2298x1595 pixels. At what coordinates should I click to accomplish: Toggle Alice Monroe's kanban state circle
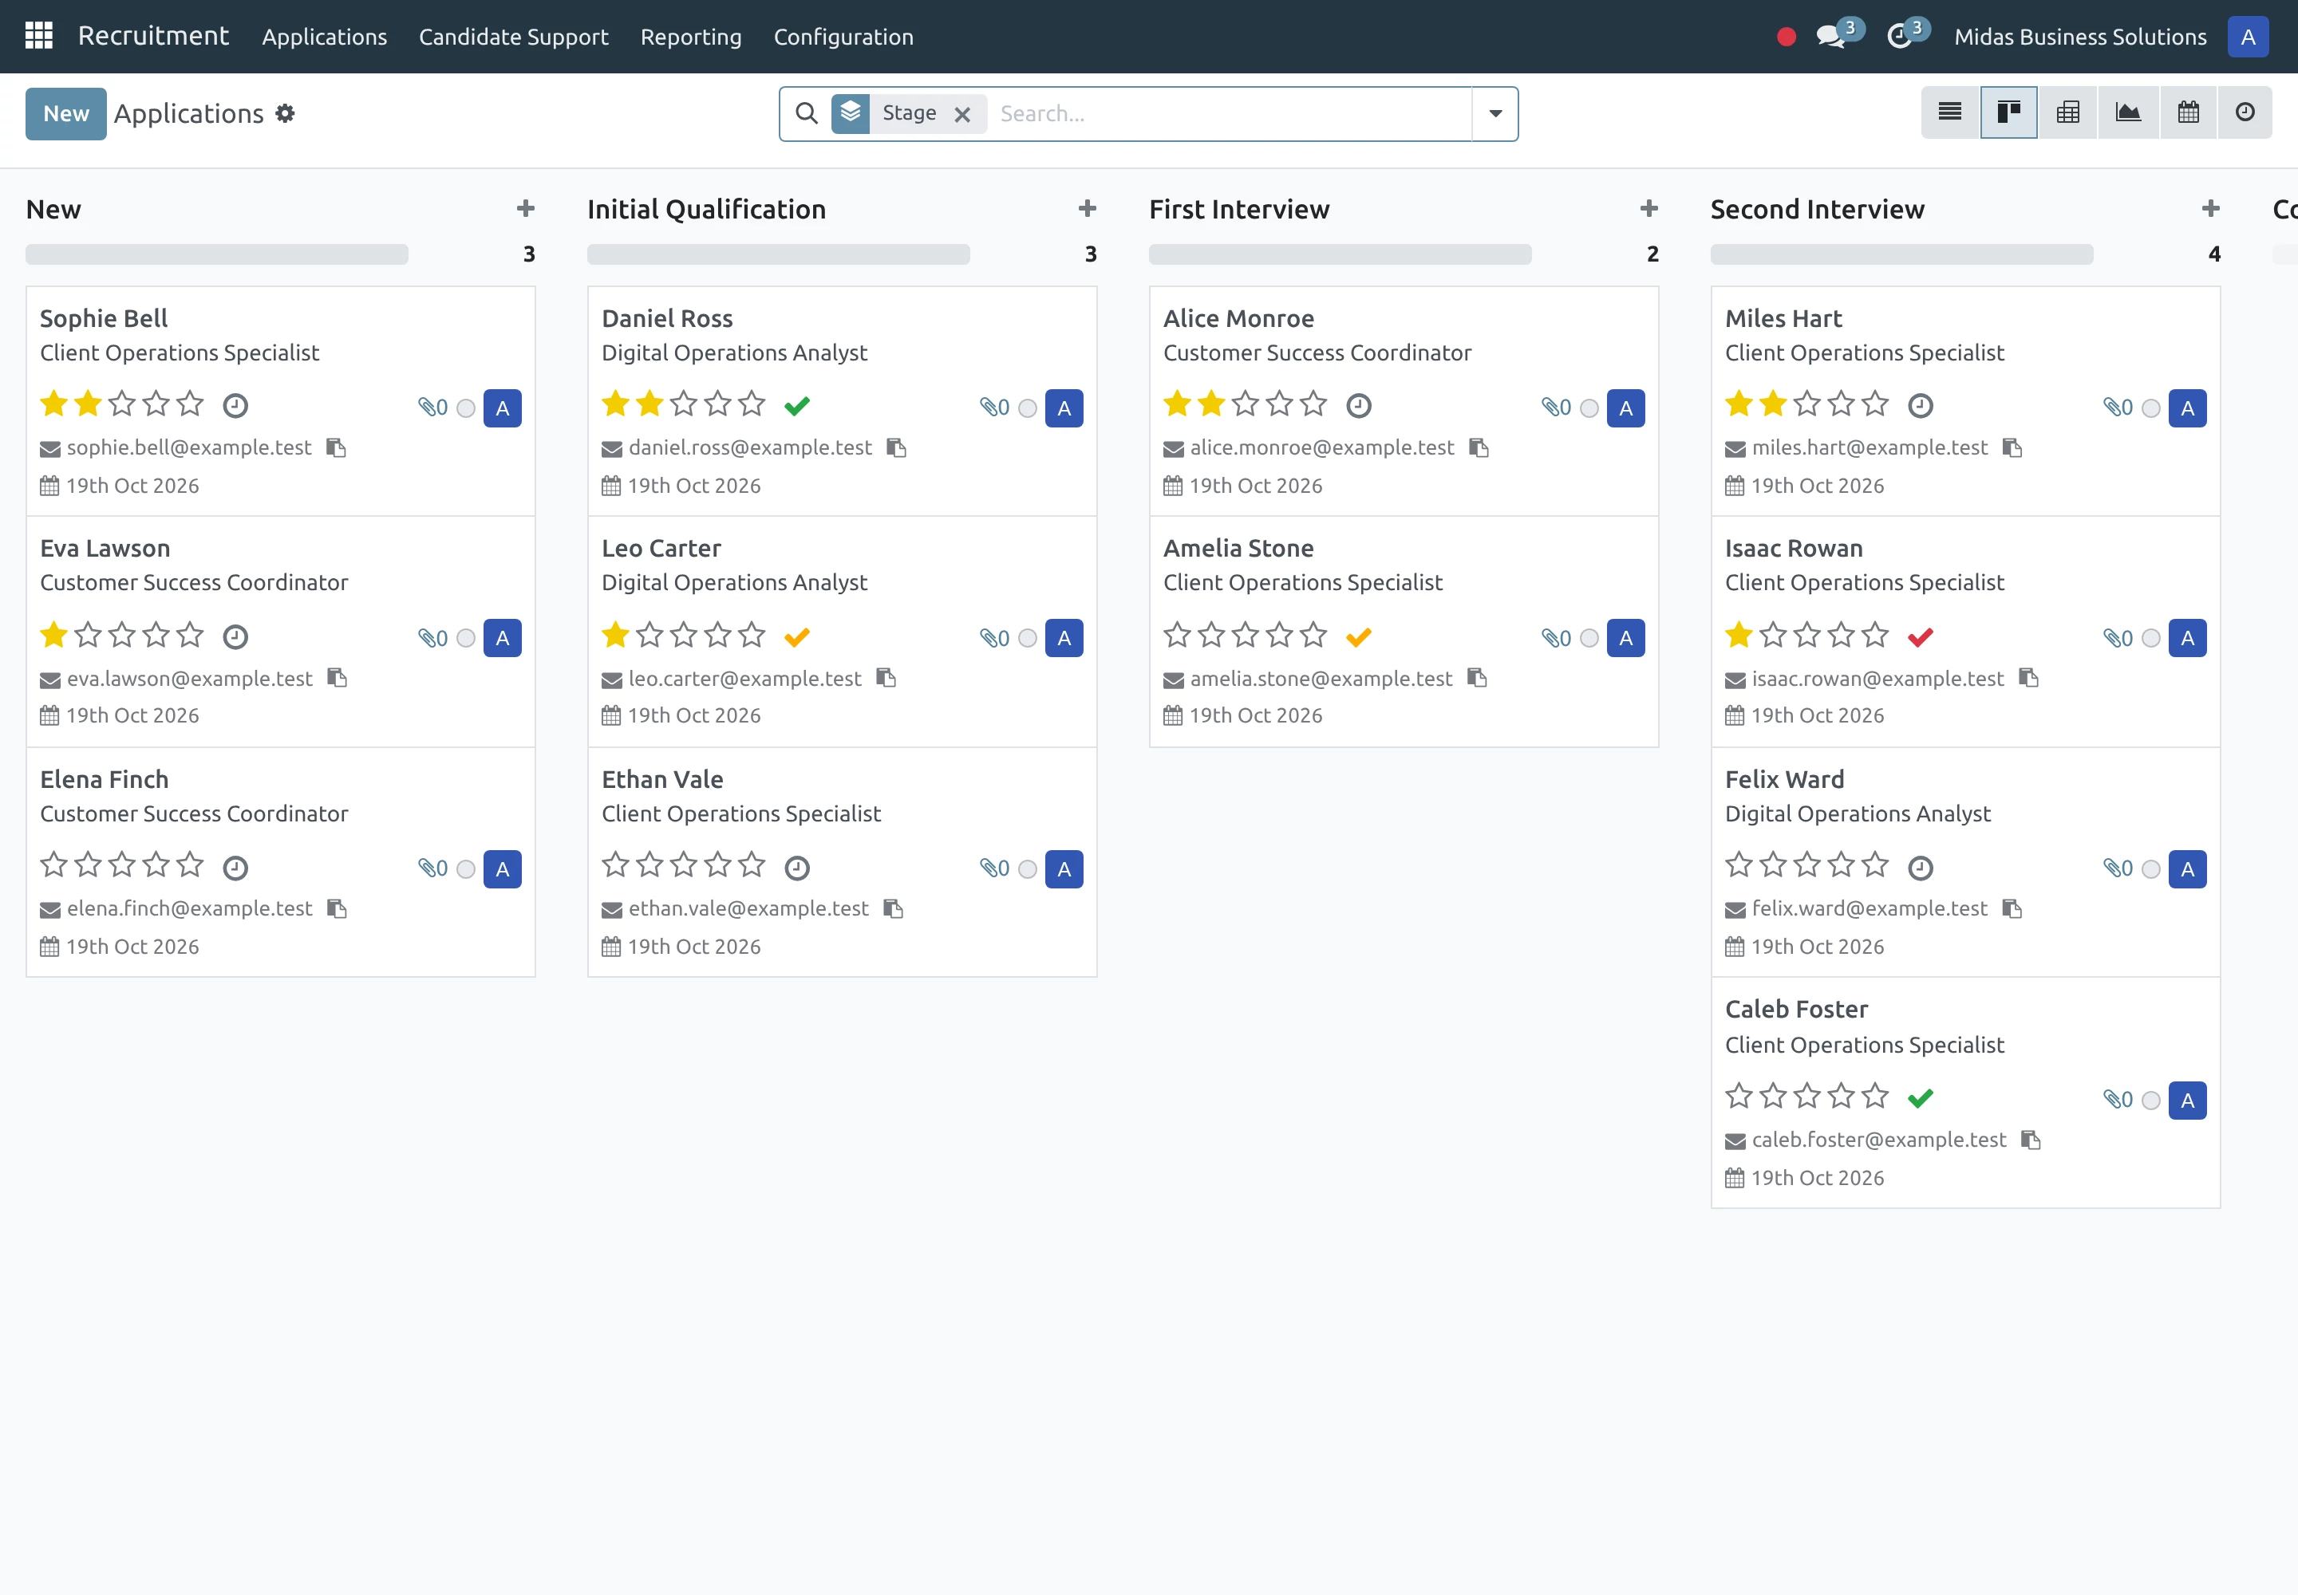[x=1589, y=408]
